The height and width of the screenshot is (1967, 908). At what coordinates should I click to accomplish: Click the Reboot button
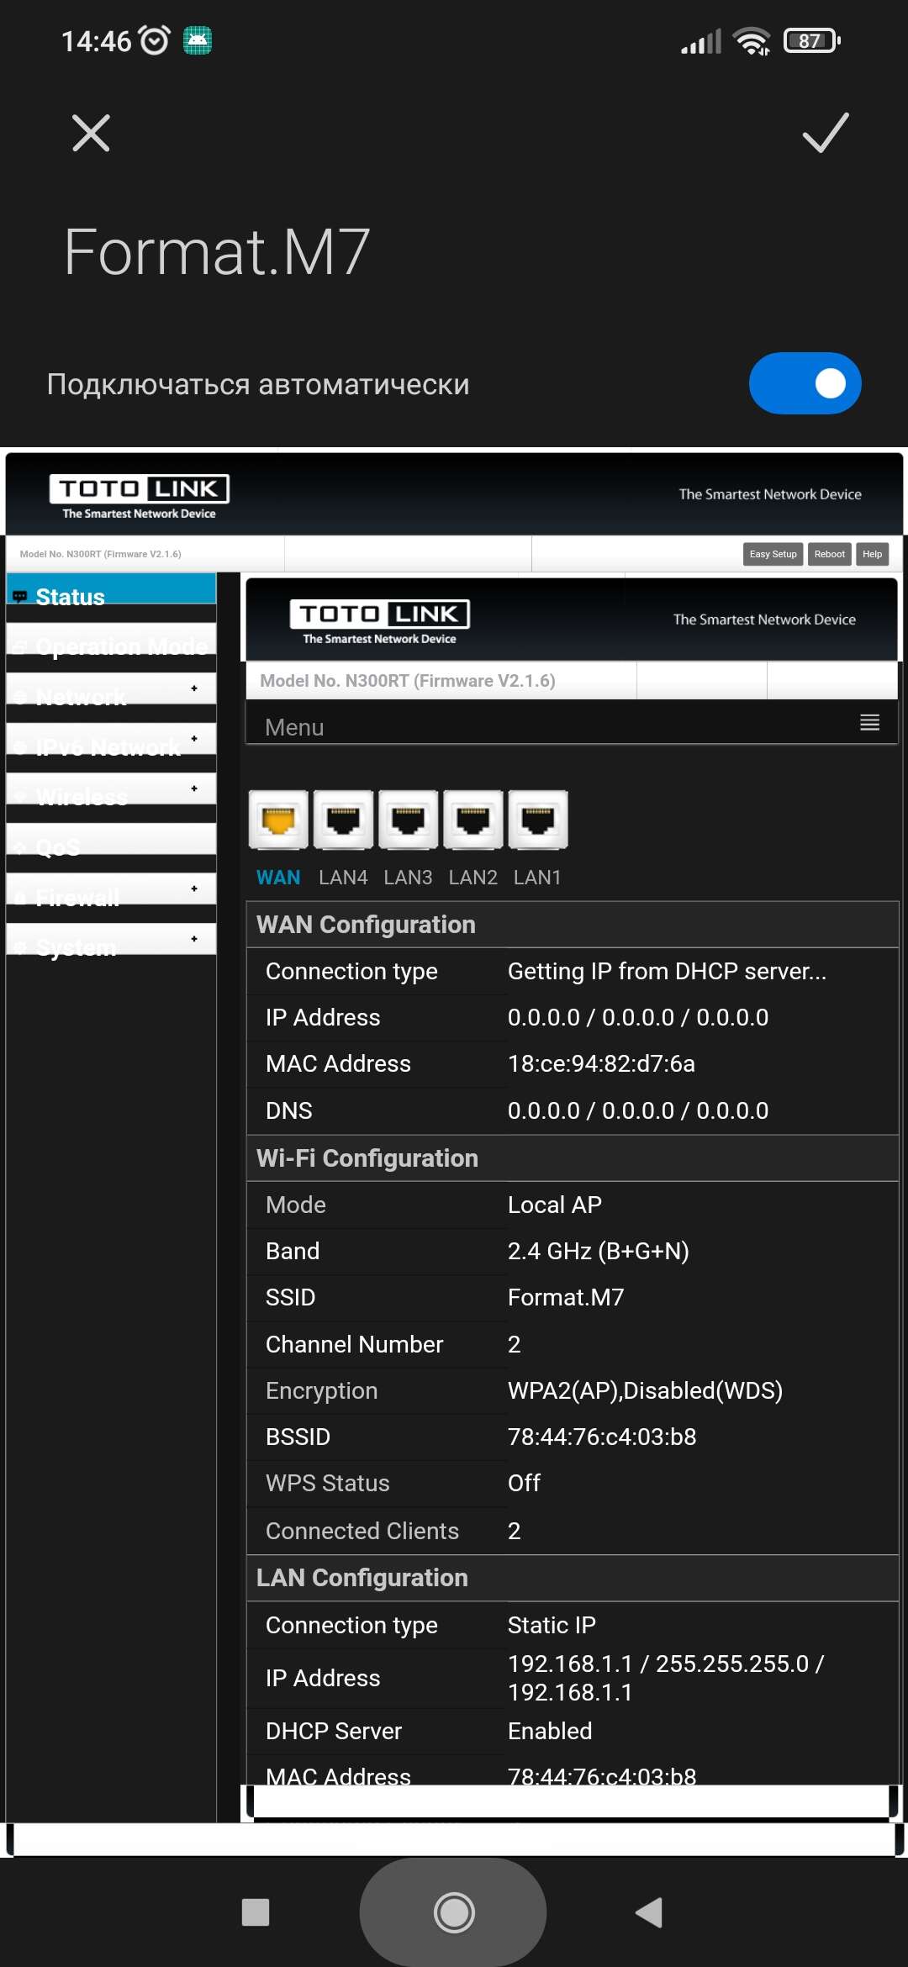pos(830,554)
